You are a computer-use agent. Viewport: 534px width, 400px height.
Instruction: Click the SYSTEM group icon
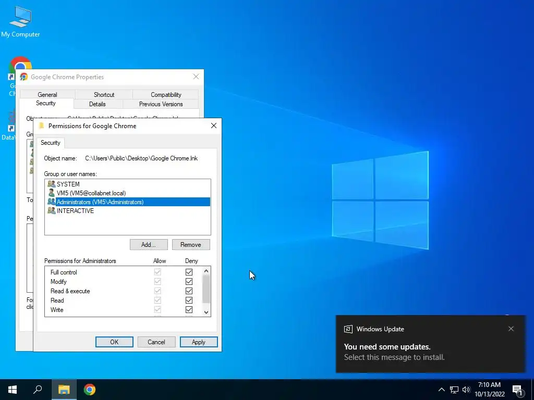[x=52, y=184]
